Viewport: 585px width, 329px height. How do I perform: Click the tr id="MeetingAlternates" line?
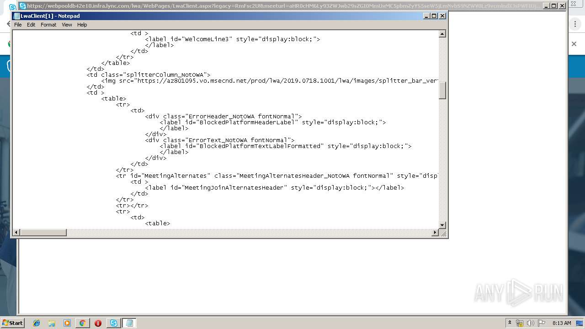pyautogui.click(x=277, y=176)
